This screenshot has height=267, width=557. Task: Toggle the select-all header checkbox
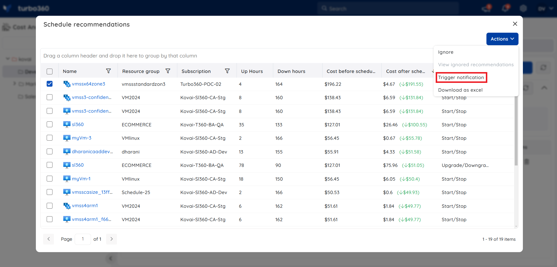[x=50, y=71]
